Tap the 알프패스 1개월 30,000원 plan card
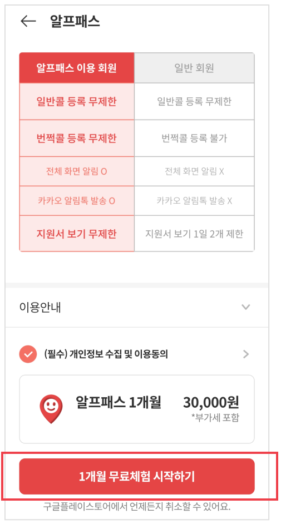 [137, 409]
